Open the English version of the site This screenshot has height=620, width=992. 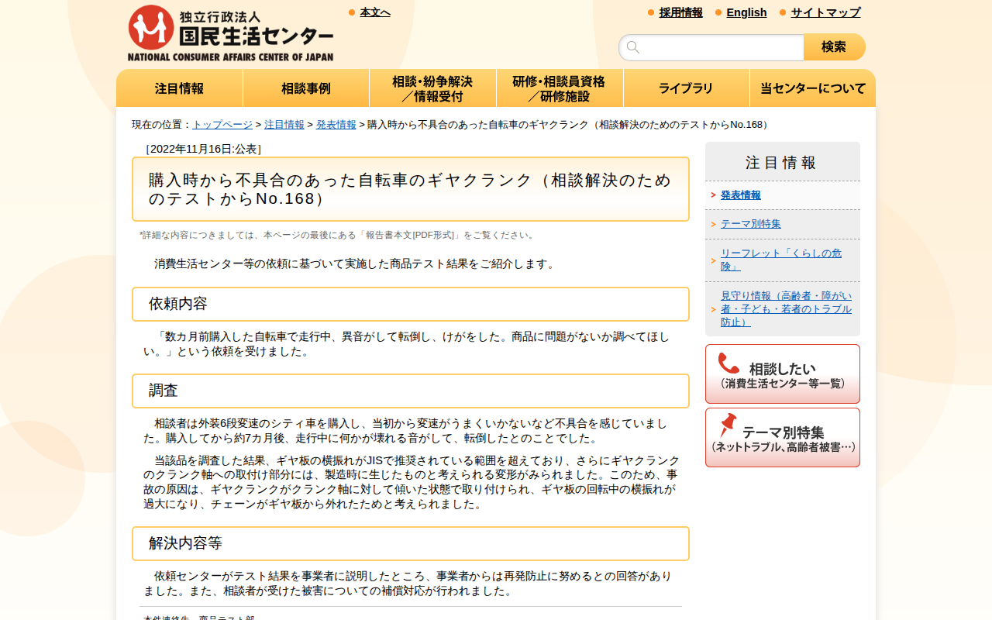746,12
